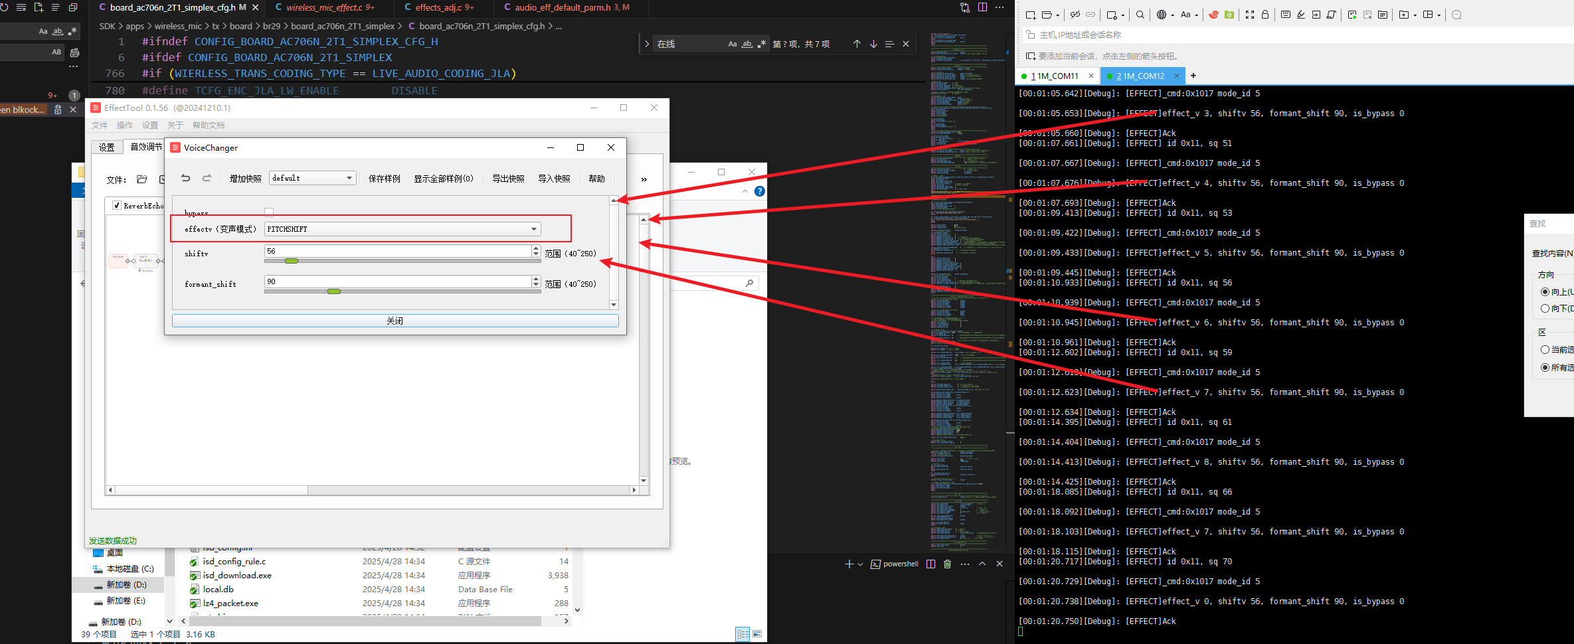
Task: Select the 向下 direction radio button
Action: (x=1545, y=309)
